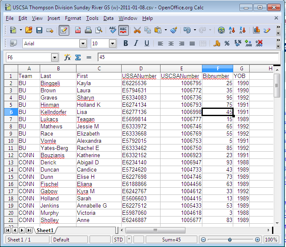Open the Tools menu
The height and width of the screenshot is (247, 286).
coord(92,18)
